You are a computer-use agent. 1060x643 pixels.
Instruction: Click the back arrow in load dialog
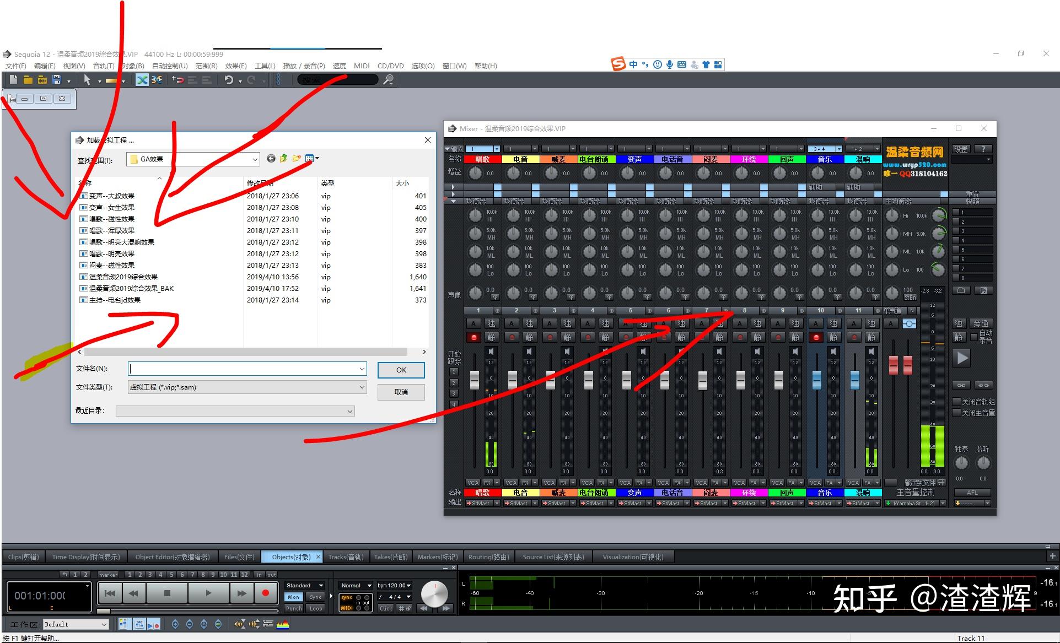point(271,159)
